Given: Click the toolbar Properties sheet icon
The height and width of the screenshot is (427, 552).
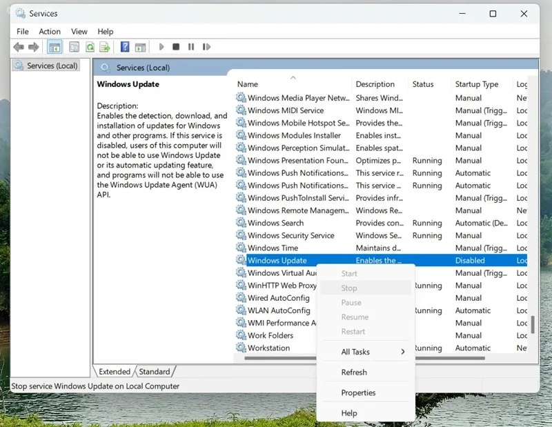Looking at the screenshot, I should [74, 47].
